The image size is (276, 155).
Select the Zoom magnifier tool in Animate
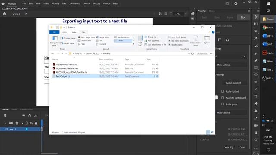[256, 140]
